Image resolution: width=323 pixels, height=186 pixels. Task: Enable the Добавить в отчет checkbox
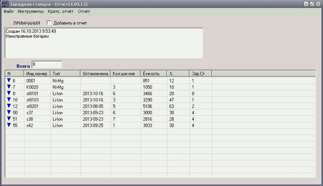click(49, 23)
